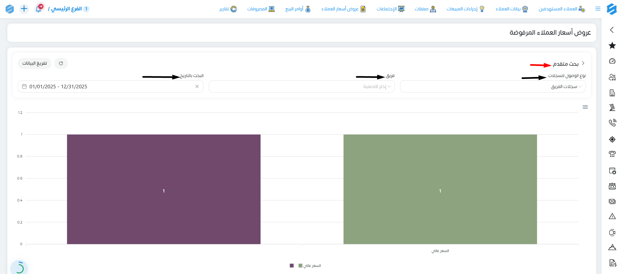Select the الفرع الرئيسي branch link

[x=66, y=9]
